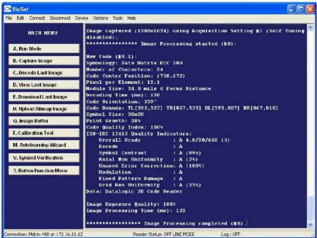Image resolution: width=317 pixels, height=238 pixels.
Task: Click the 'Image Exposure Quality: 100%' line
Action: click(x=131, y=204)
